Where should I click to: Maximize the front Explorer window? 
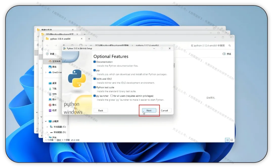click(x=223, y=37)
